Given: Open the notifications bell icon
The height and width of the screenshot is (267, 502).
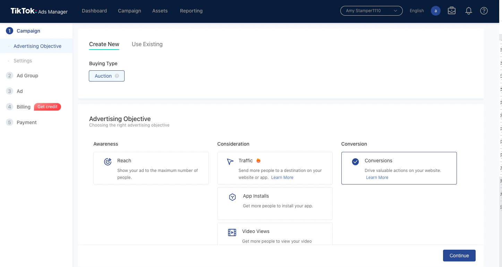Looking at the screenshot, I should (469, 11).
